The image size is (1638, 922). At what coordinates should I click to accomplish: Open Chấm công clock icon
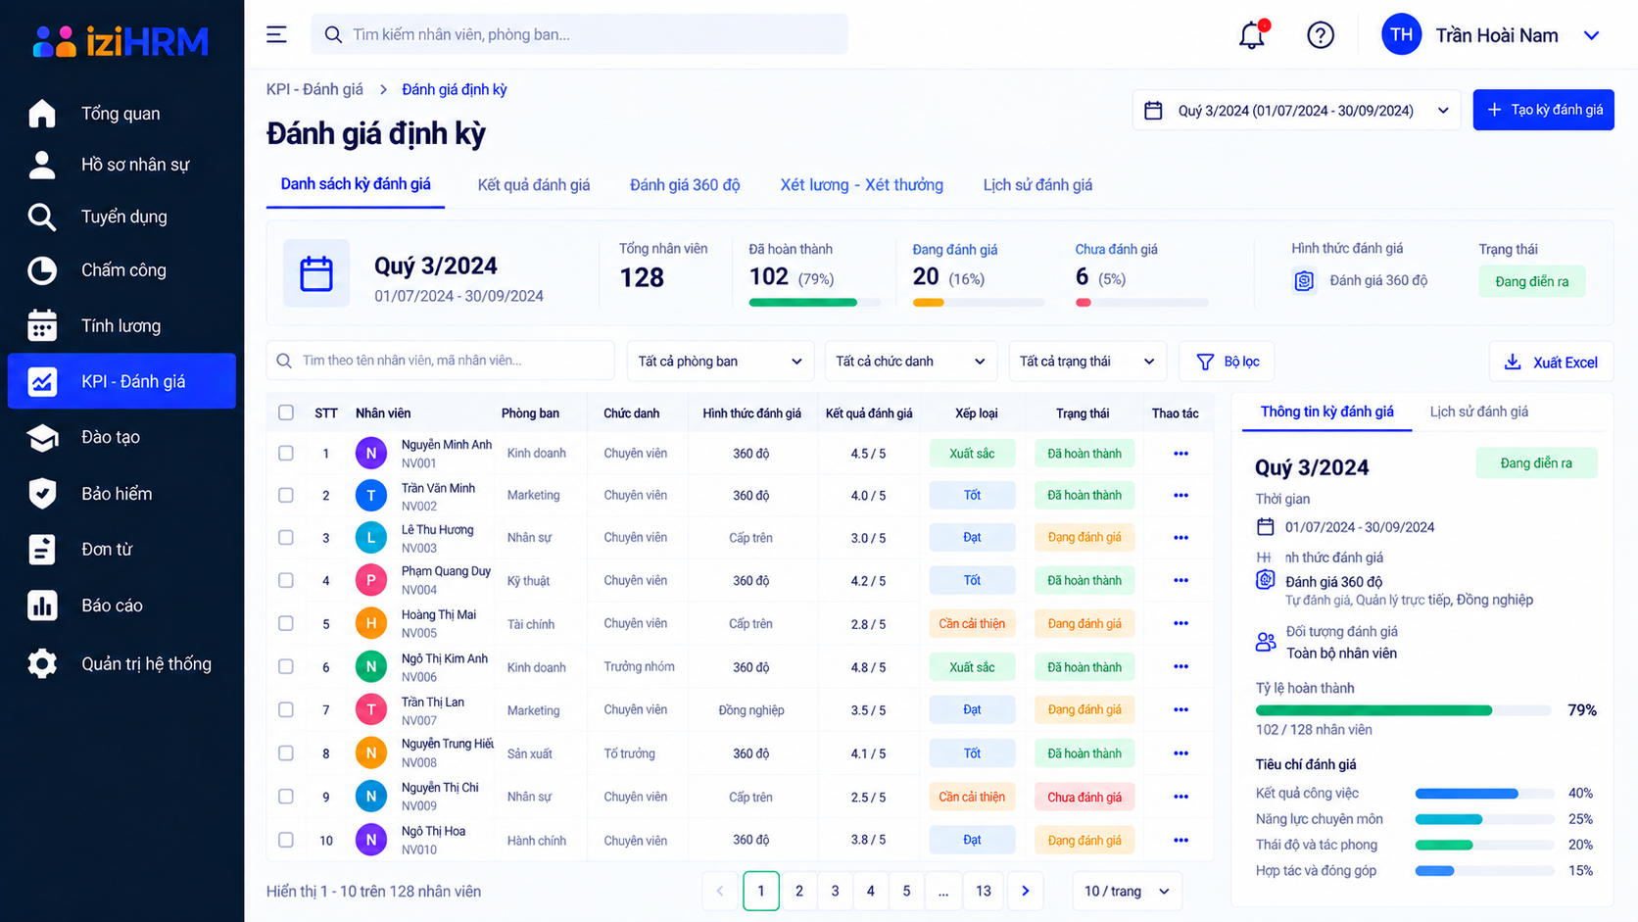(42, 270)
